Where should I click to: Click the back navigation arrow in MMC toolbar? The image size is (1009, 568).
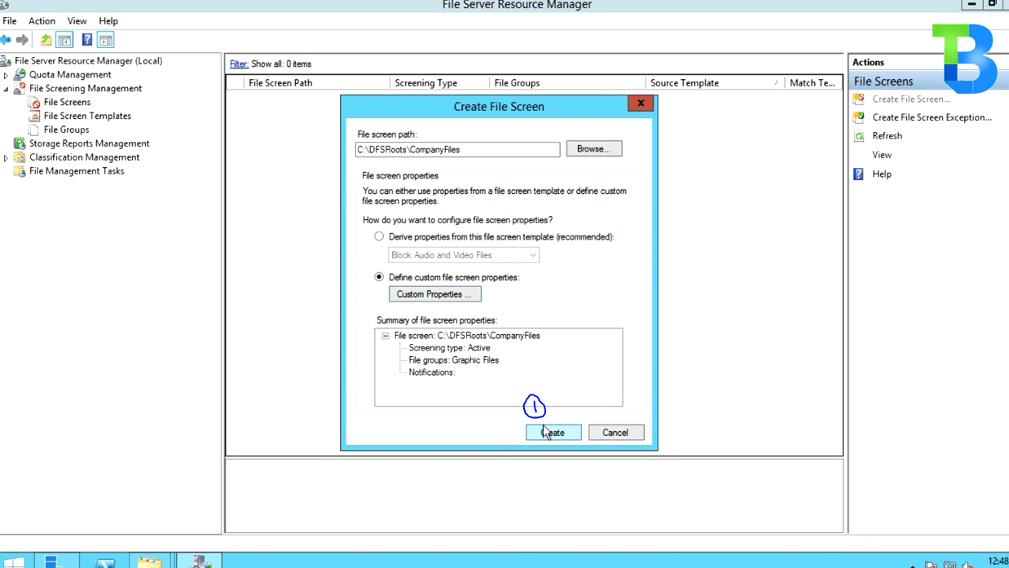click(x=7, y=39)
